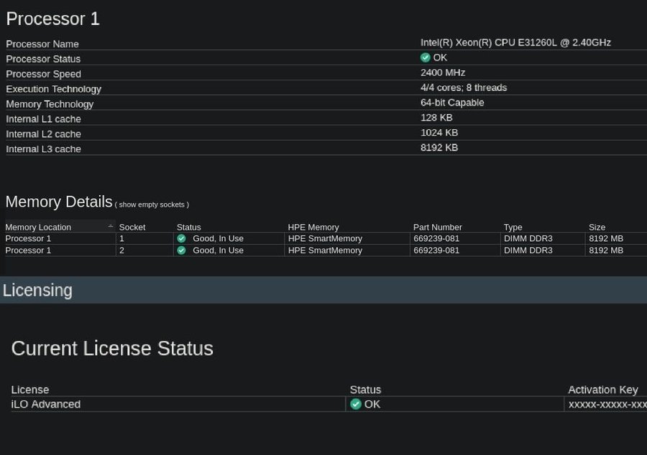Click the Activation Key column header
The image size is (647, 455).
[x=602, y=390]
